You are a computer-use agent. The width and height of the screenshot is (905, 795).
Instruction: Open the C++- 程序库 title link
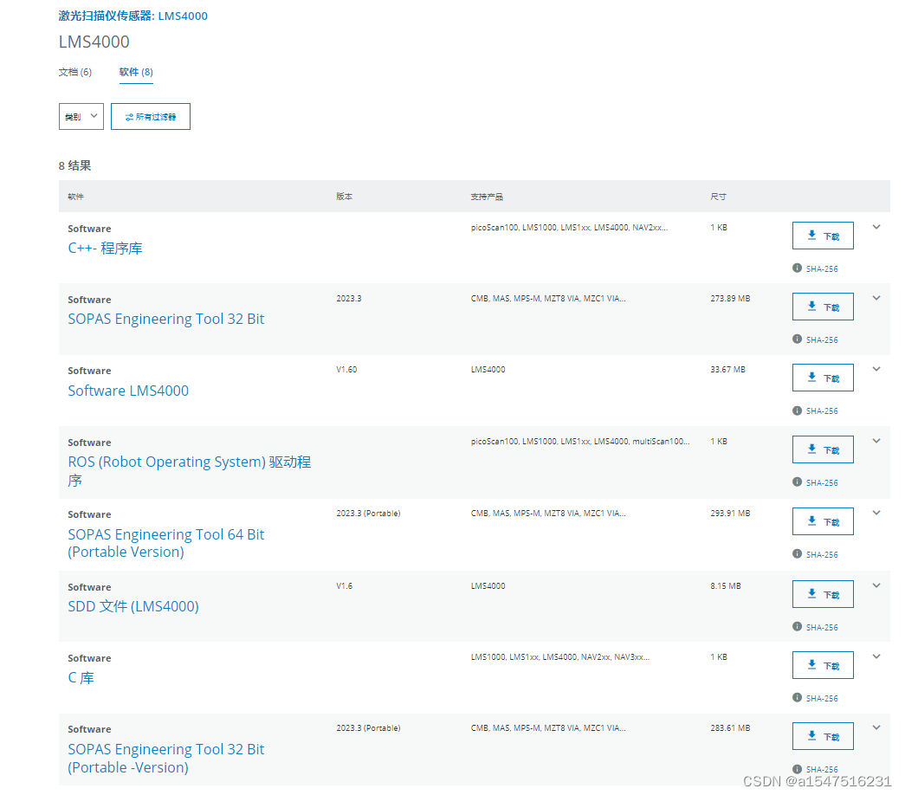[x=105, y=249]
